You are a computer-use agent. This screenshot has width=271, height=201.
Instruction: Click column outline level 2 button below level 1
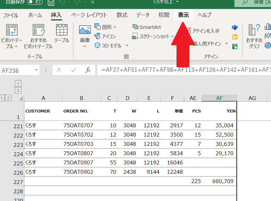[x=18, y=90]
